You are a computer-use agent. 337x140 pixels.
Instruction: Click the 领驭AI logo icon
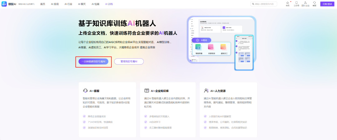point(4,4)
